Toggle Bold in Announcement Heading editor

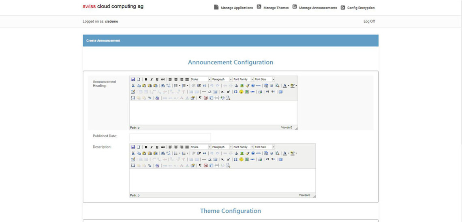point(146,79)
